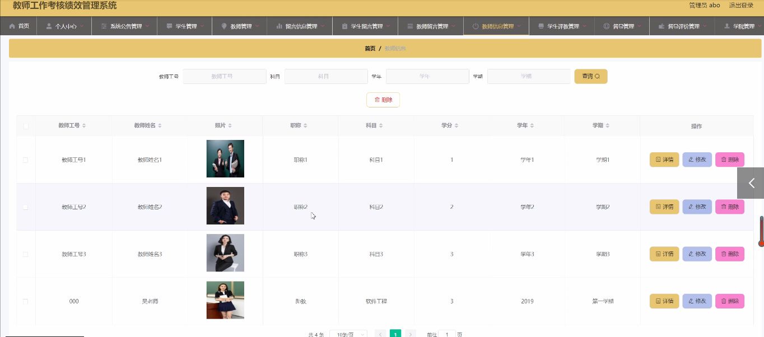Toggle the select-all checkbox in table header
Image resolution: width=764 pixels, height=337 pixels.
click(26, 126)
